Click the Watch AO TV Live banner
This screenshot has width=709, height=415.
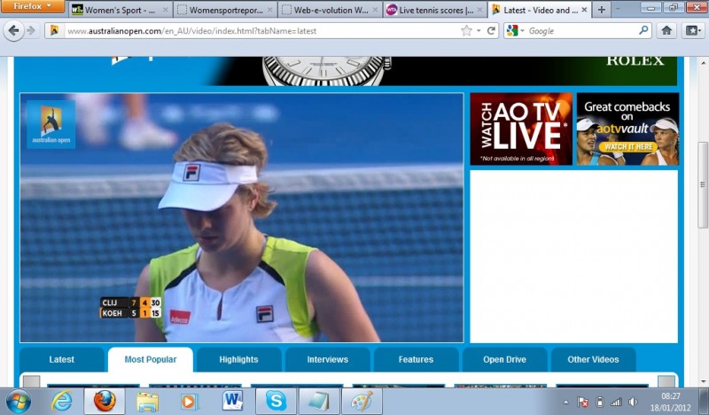(x=520, y=129)
